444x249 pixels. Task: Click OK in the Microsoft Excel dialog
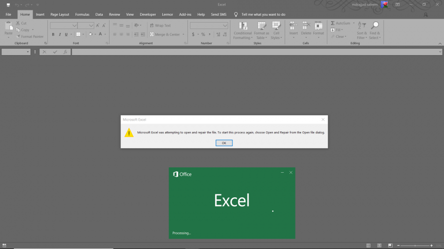[224, 143]
